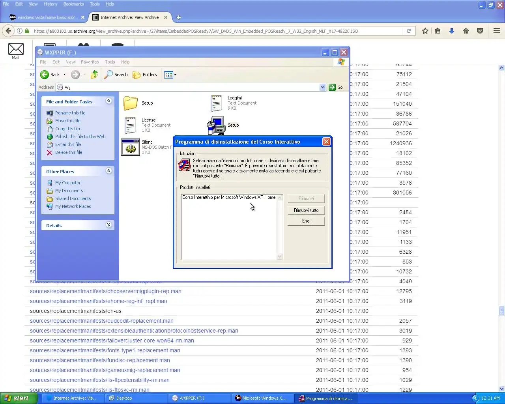
Task: Click the reload icon in URL bar
Action: click(409, 31)
